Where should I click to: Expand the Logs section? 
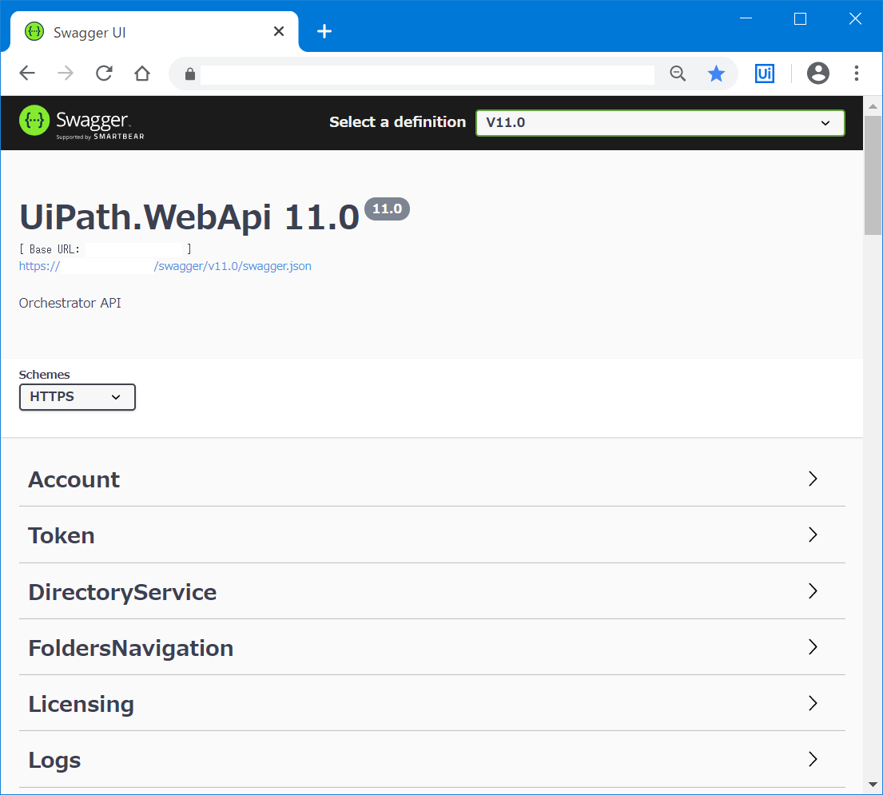pos(432,760)
